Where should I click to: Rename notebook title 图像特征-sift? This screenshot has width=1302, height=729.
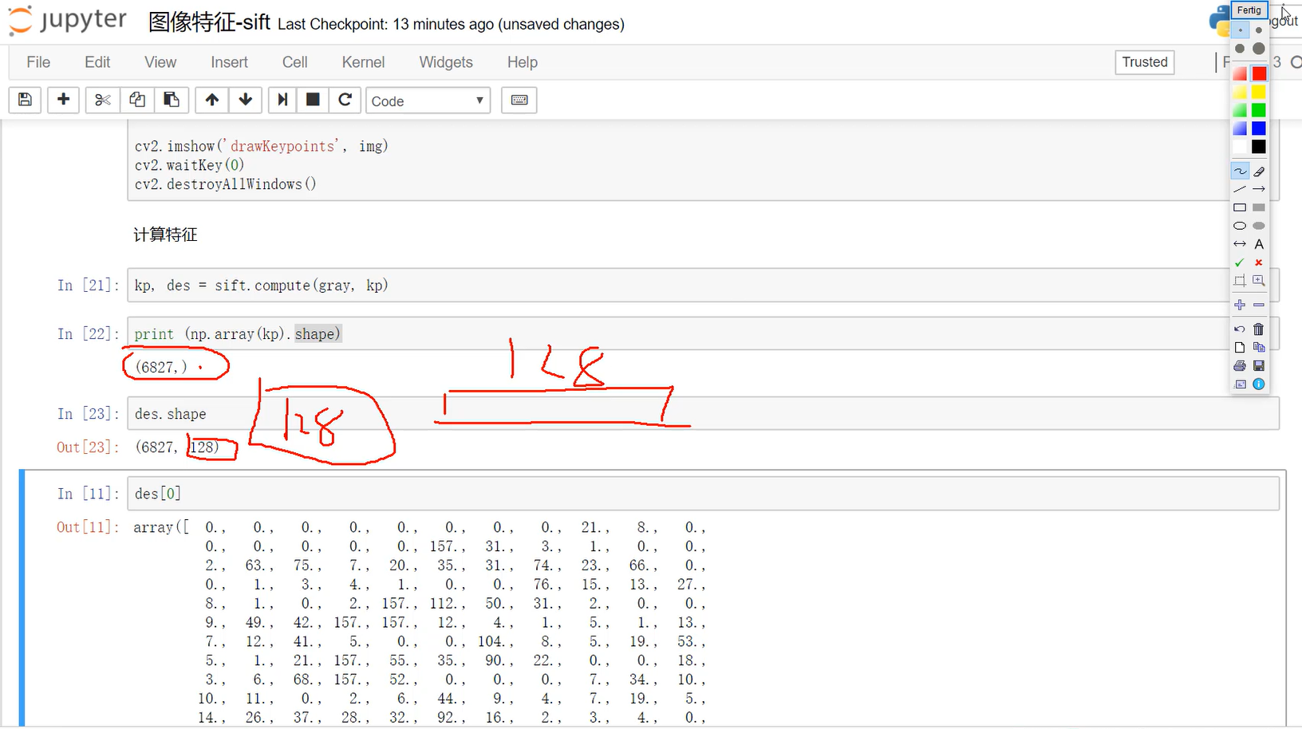tap(210, 22)
